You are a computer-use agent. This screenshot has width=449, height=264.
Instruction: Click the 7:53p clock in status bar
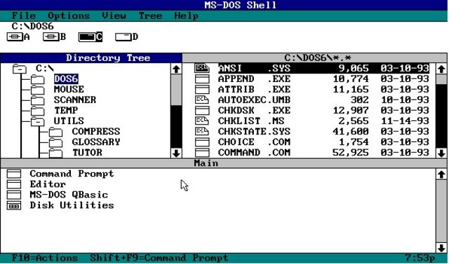coord(420,258)
